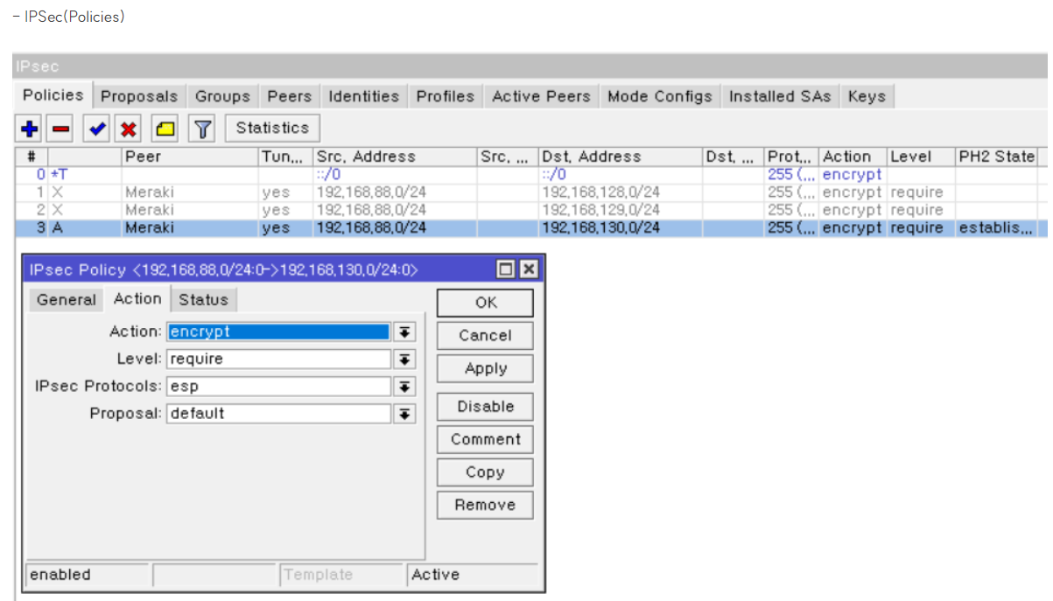Switch to the Profiles tab
Viewport: 1053px width, 601px height.
(446, 96)
